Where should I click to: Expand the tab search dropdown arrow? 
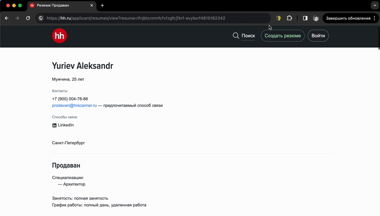(x=374, y=5)
